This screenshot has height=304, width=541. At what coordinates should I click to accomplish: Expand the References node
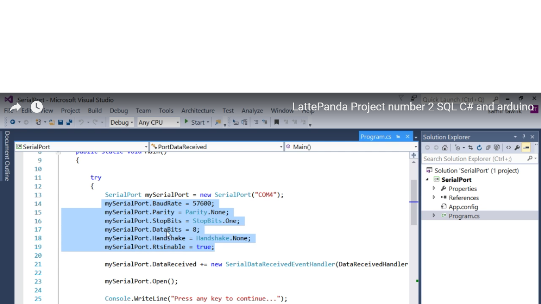(433, 198)
